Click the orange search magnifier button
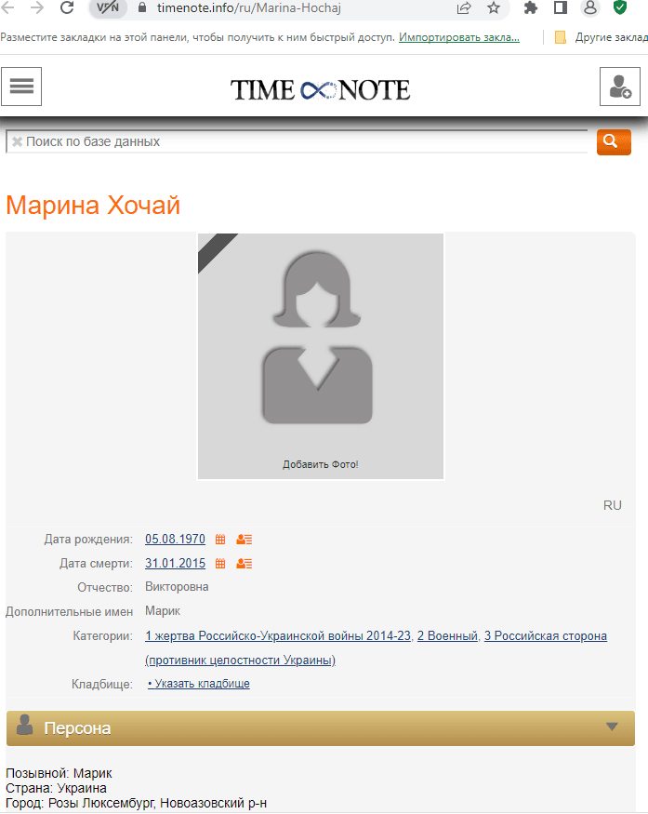648x814 pixels. tap(614, 141)
